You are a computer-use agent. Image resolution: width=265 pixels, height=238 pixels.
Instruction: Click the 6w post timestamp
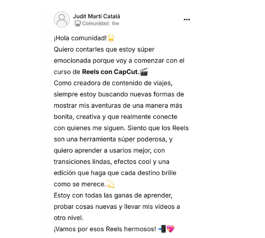pyautogui.click(x=116, y=23)
